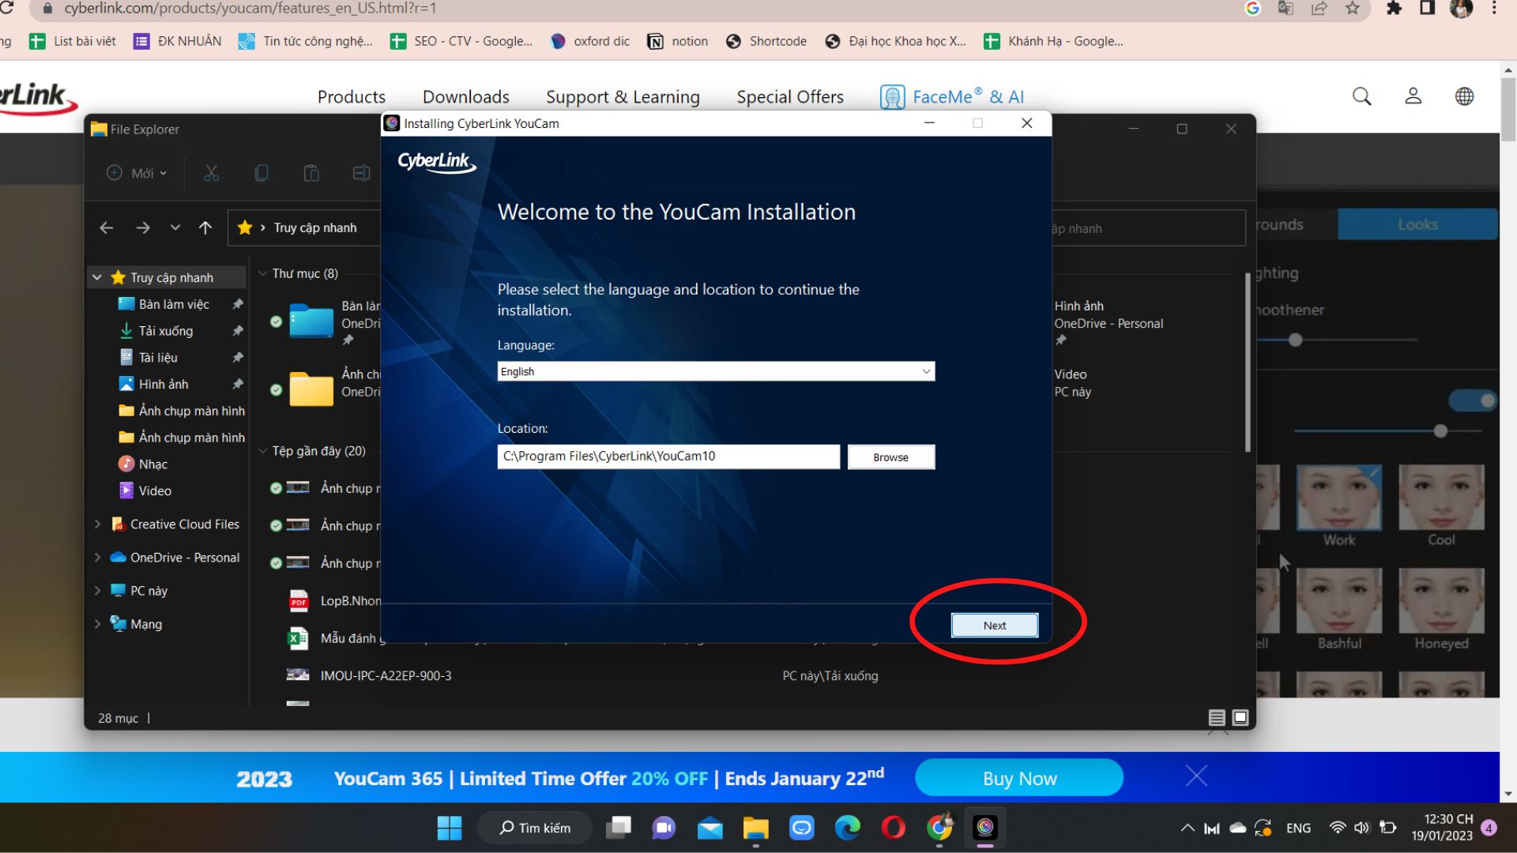Click the slider handle below the toggle
The height and width of the screenshot is (853, 1517).
tap(1440, 431)
